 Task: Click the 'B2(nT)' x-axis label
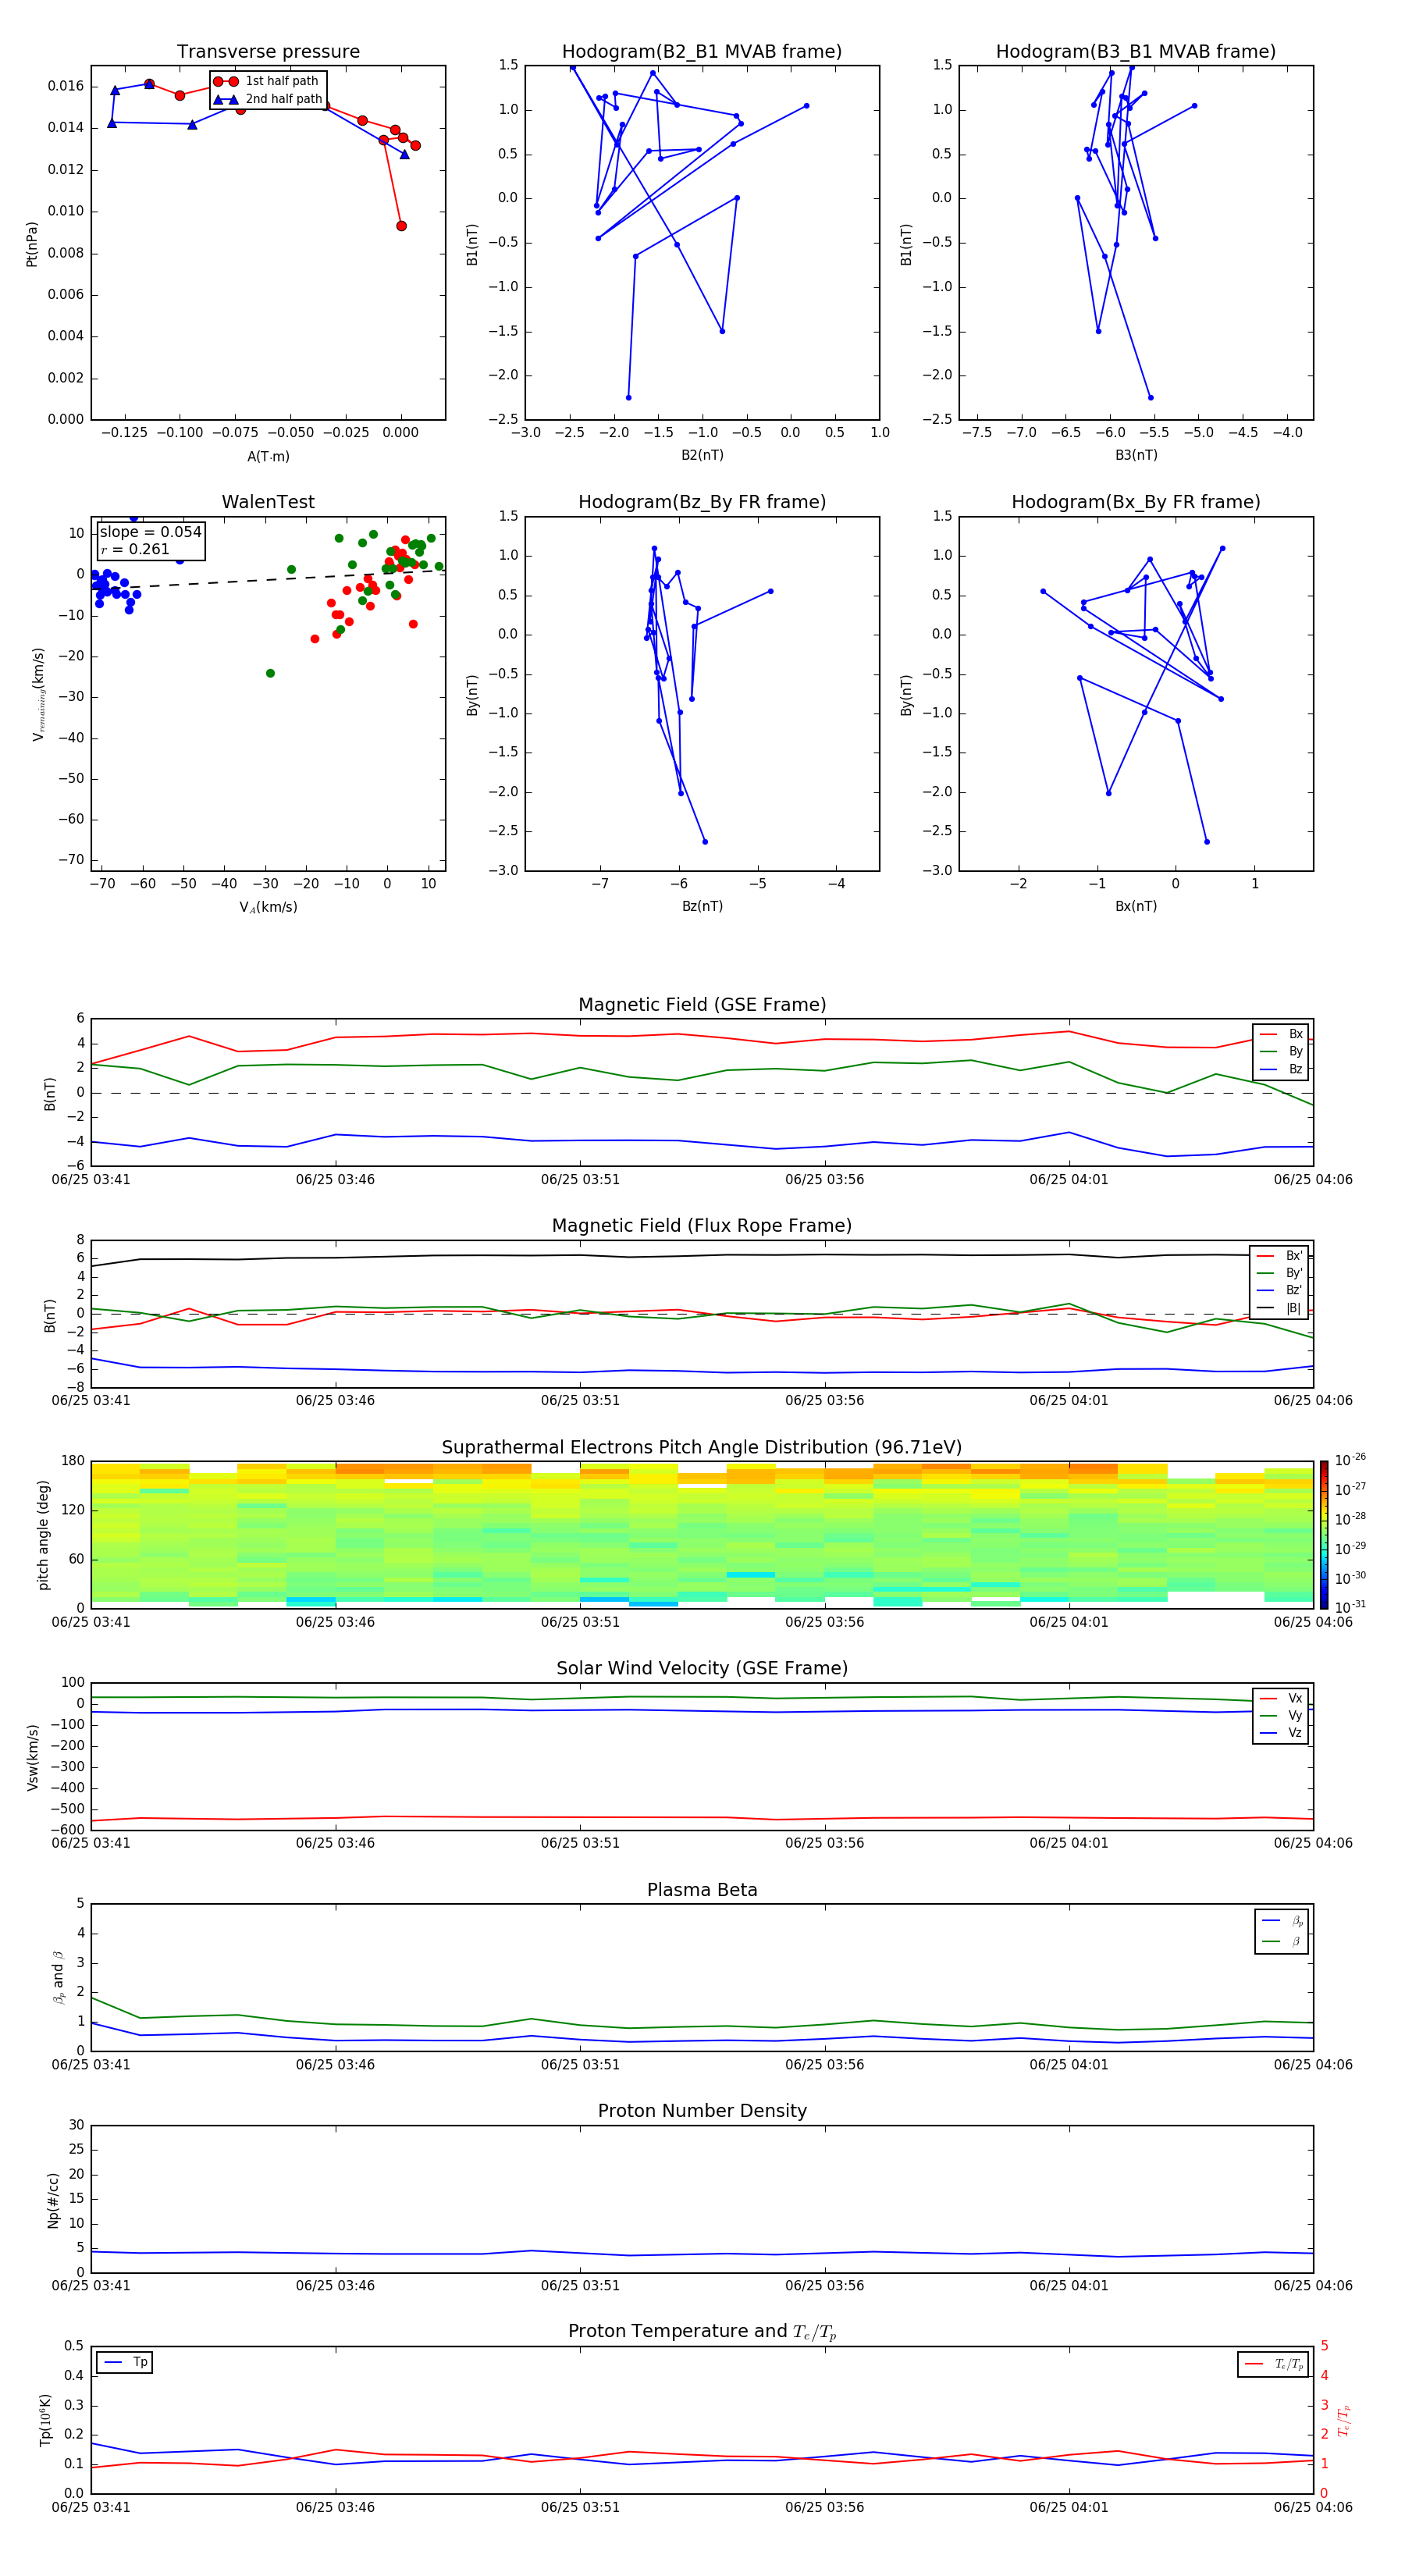[702, 455]
